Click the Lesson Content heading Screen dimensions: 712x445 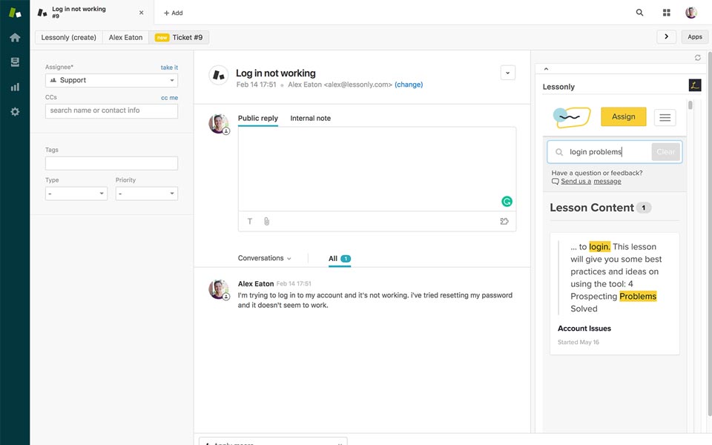[x=592, y=208]
